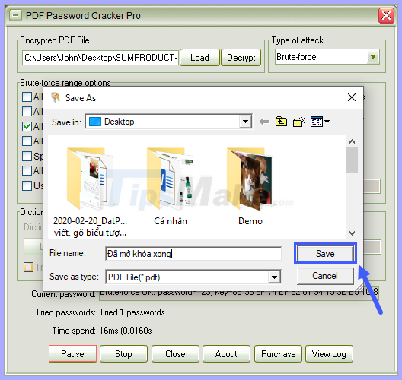Click the Save As dialog key icon
This screenshot has height=380, width=402.
pos(56,97)
